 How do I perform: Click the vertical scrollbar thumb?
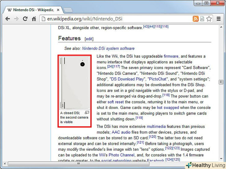tap(221, 82)
